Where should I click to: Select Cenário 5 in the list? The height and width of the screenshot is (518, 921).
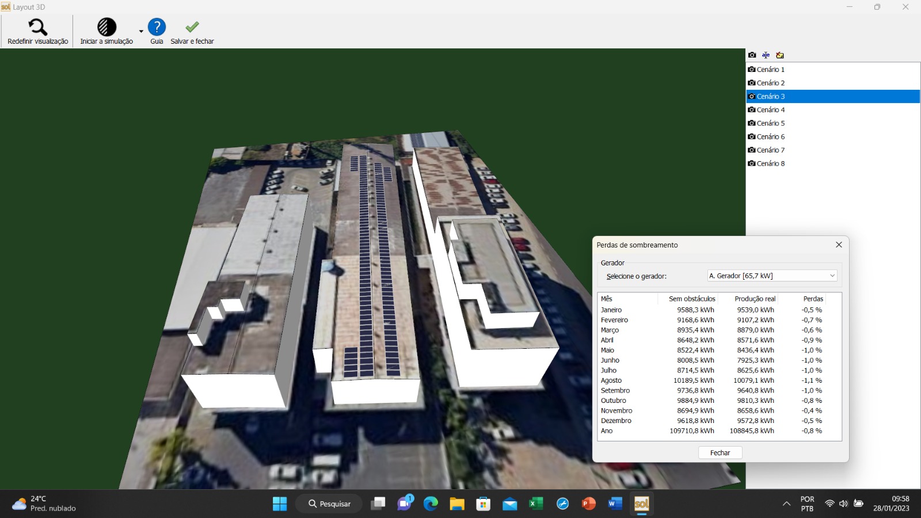771,123
